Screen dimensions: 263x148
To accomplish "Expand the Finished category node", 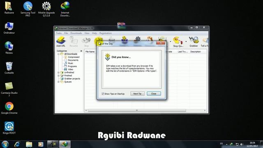I will click(x=58, y=76).
